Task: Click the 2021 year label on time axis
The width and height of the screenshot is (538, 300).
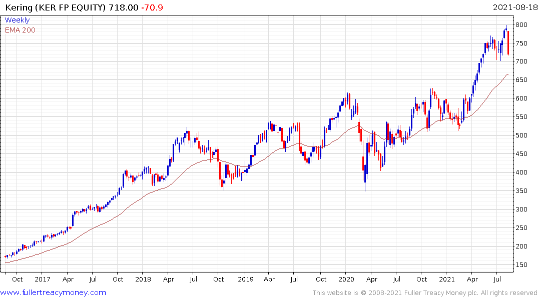Action: click(447, 279)
